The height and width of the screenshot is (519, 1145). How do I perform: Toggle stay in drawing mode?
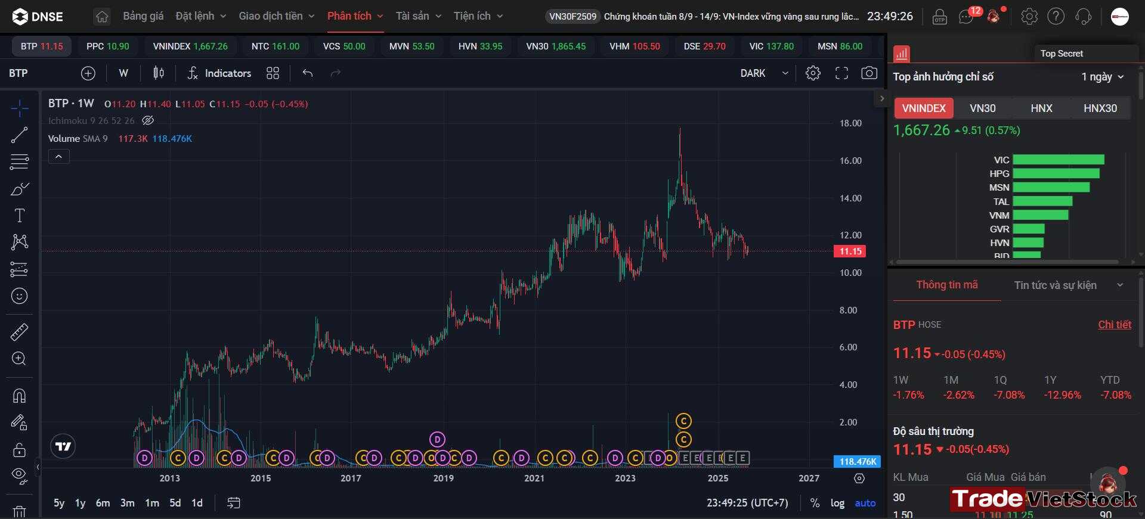click(x=19, y=422)
